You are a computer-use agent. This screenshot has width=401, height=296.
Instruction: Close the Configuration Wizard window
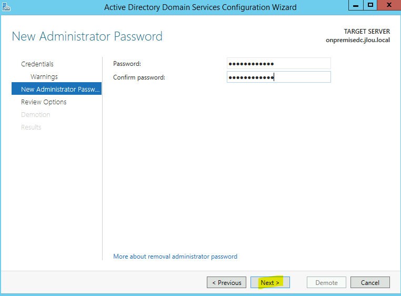[389, 5]
